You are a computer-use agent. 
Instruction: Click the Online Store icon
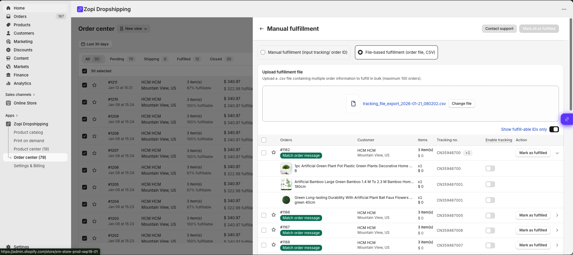coord(8,103)
